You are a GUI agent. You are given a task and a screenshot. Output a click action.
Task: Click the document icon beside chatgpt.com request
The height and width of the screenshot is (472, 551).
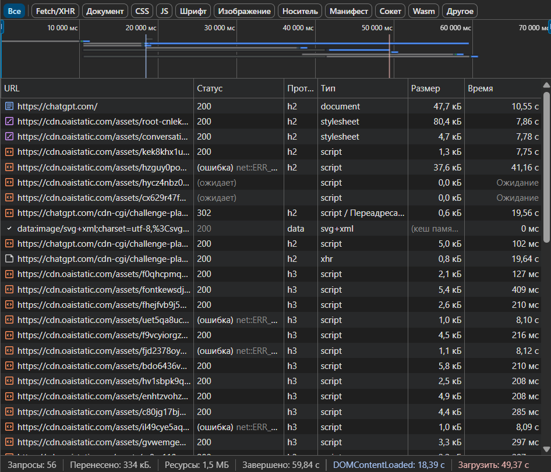[x=9, y=106]
